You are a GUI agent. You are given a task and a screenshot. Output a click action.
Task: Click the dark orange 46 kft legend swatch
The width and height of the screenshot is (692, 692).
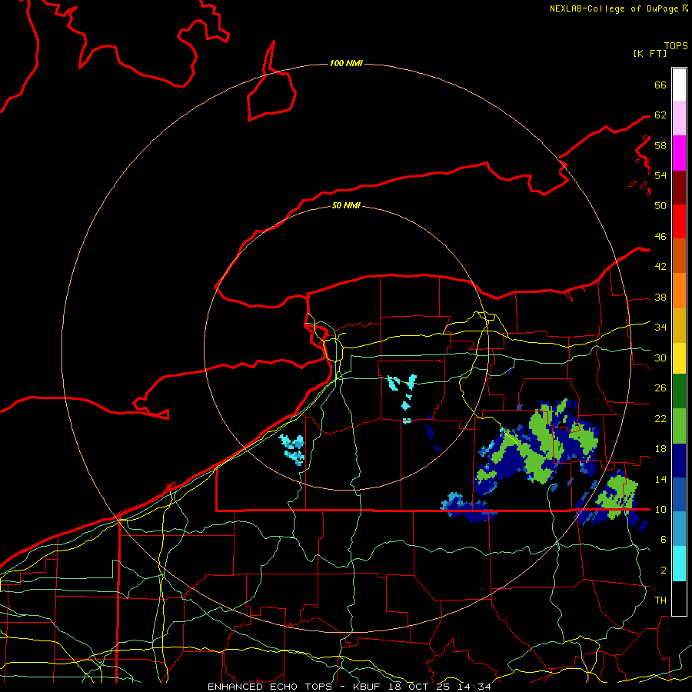pos(679,255)
